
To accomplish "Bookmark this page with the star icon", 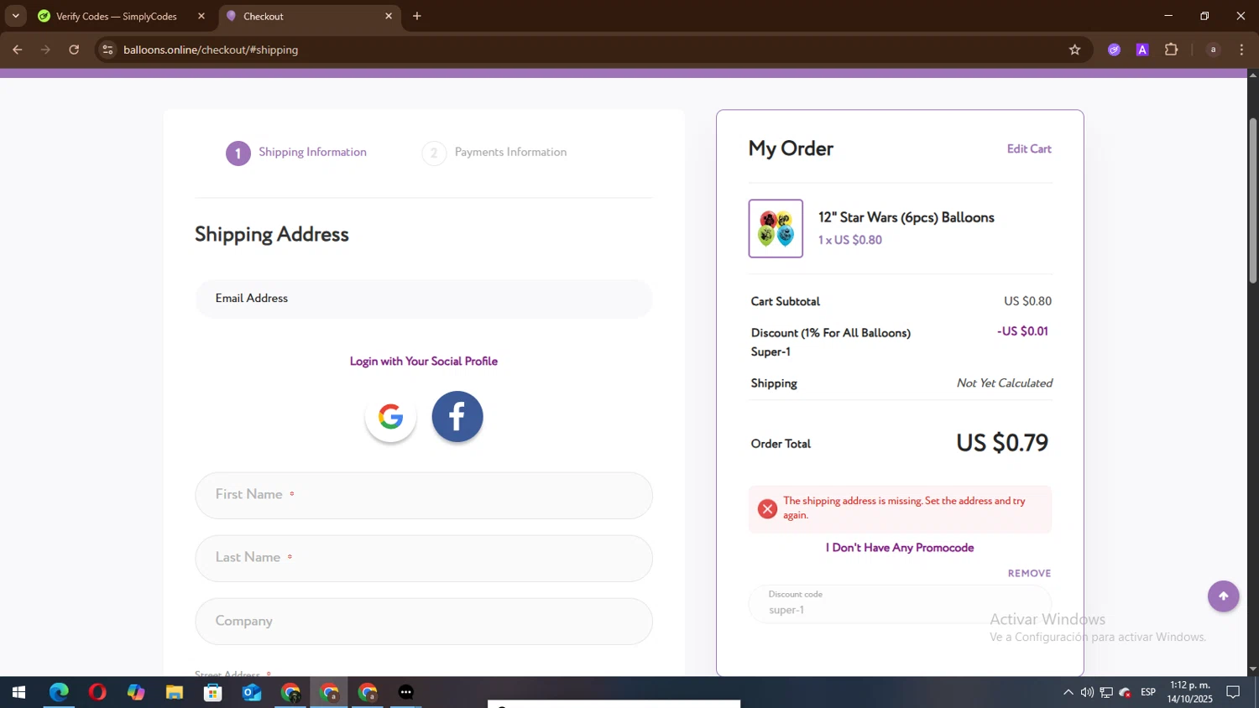I will click(1074, 49).
